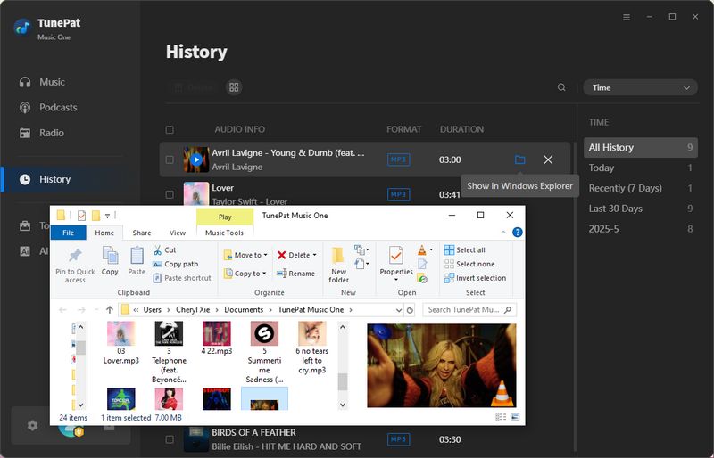This screenshot has width=714, height=458.
Task: Play the Young & Dumb track thumbnail
Action: pos(195,159)
